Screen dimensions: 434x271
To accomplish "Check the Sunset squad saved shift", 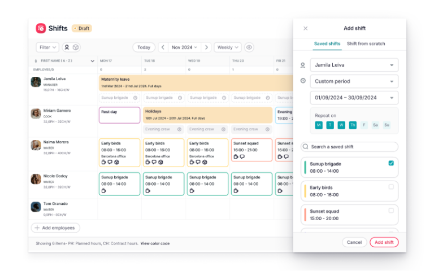I will pos(391,211).
